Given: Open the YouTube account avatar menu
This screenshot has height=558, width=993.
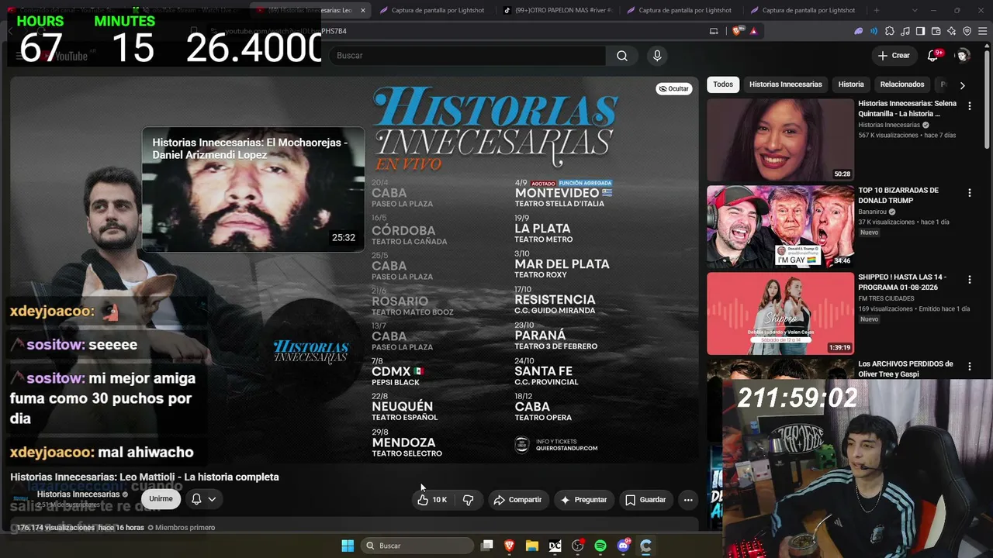Looking at the screenshot, I should point(963,55).
